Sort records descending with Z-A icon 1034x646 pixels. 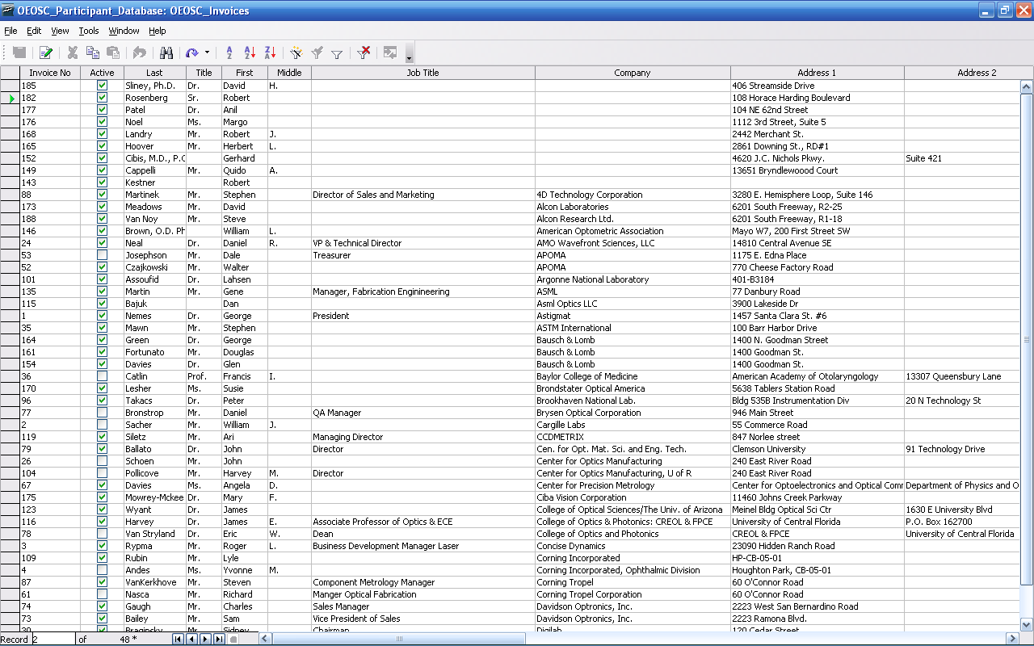point(270,52)
